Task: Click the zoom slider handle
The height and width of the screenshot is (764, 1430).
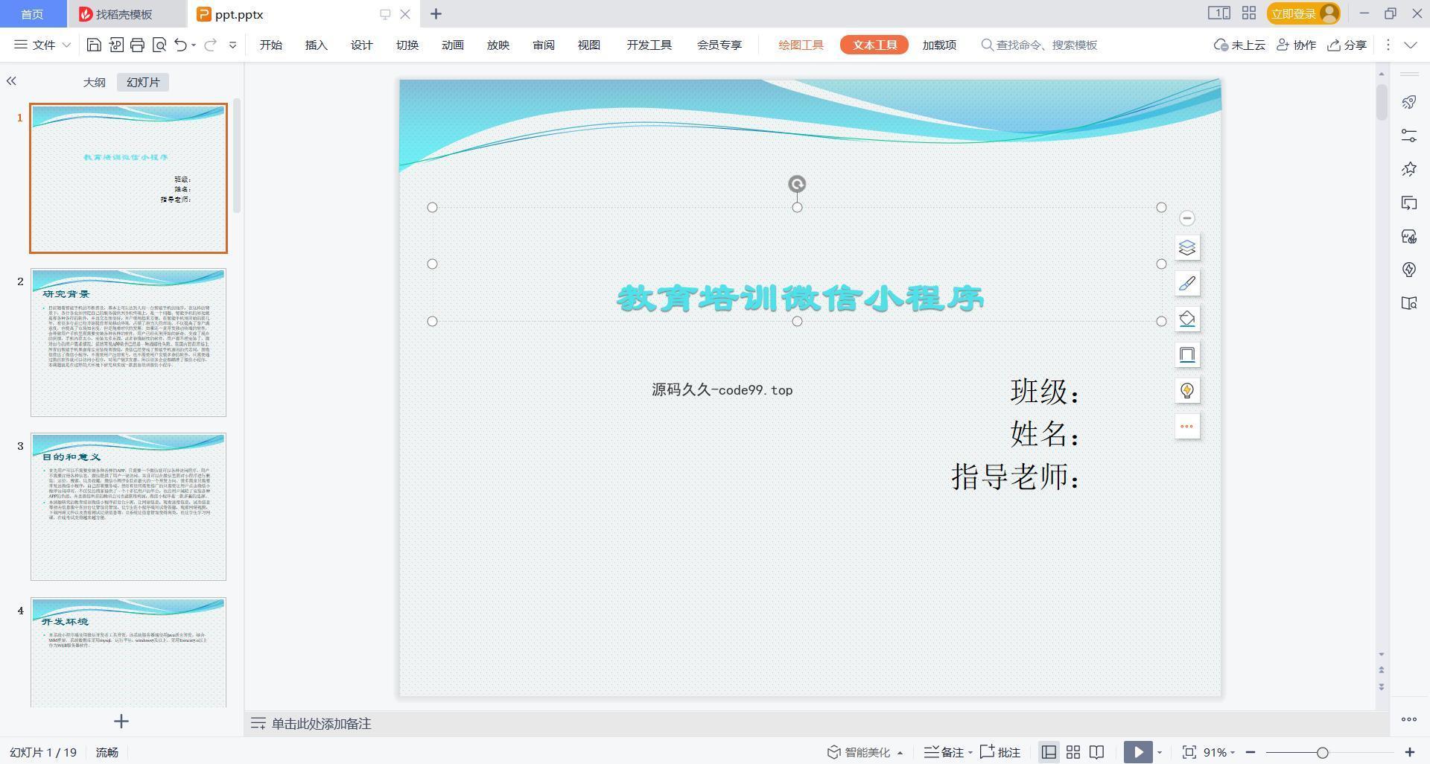Action: click(x=1322, y=753)
